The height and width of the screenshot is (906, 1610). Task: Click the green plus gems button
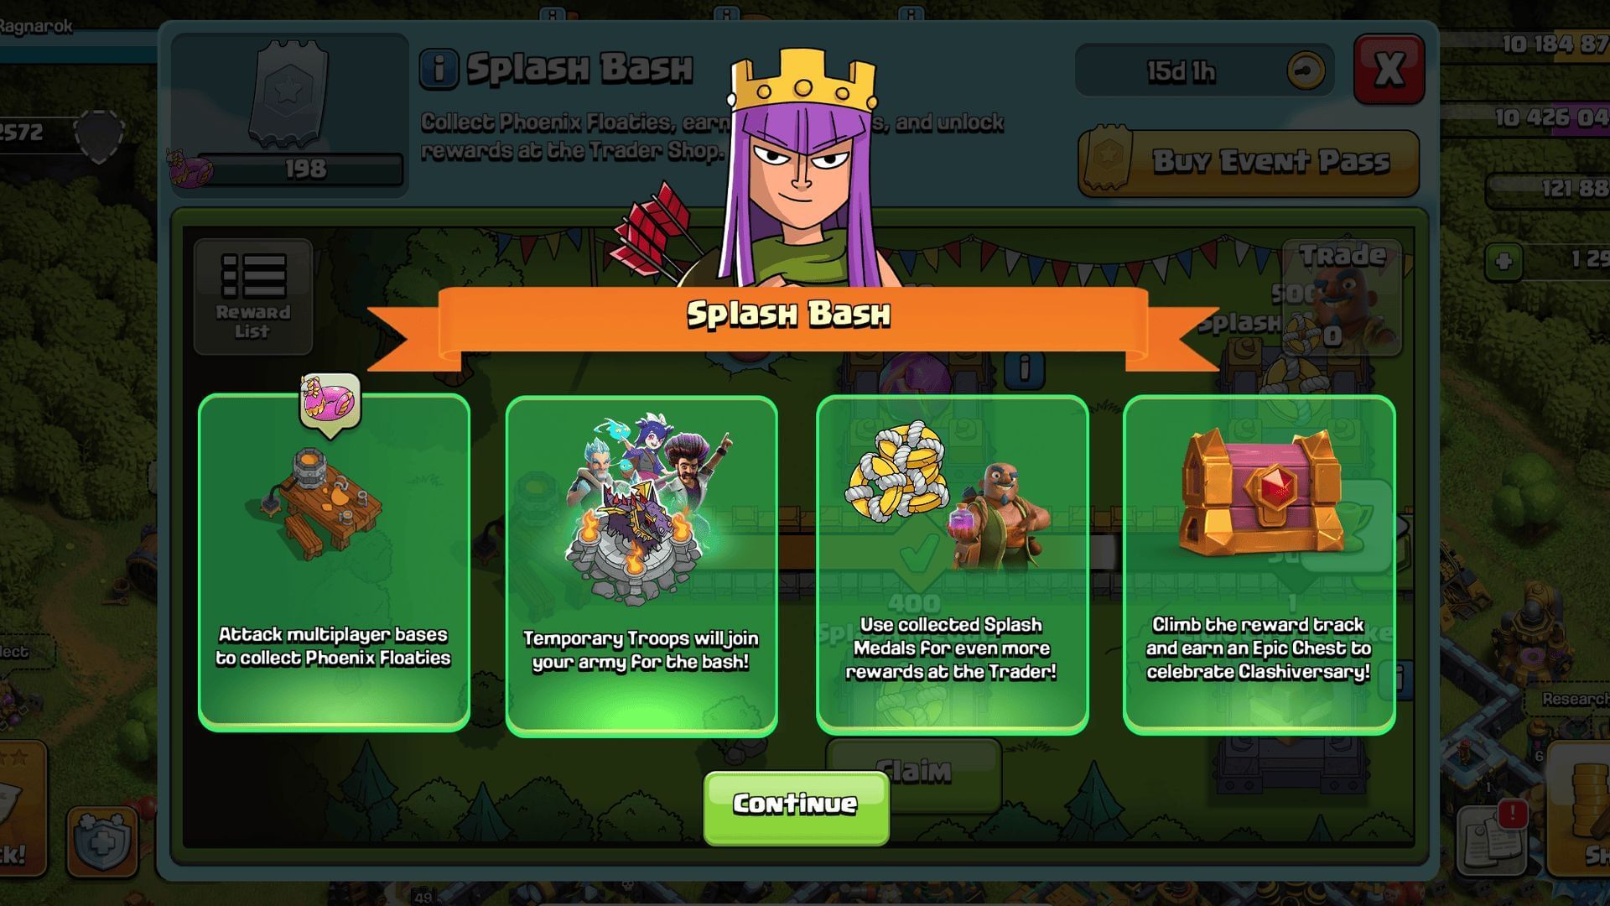[x=1503, y=262]
